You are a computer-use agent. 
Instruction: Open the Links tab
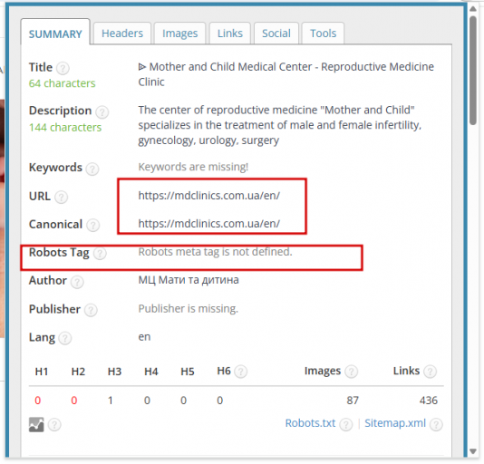point(230,34)
